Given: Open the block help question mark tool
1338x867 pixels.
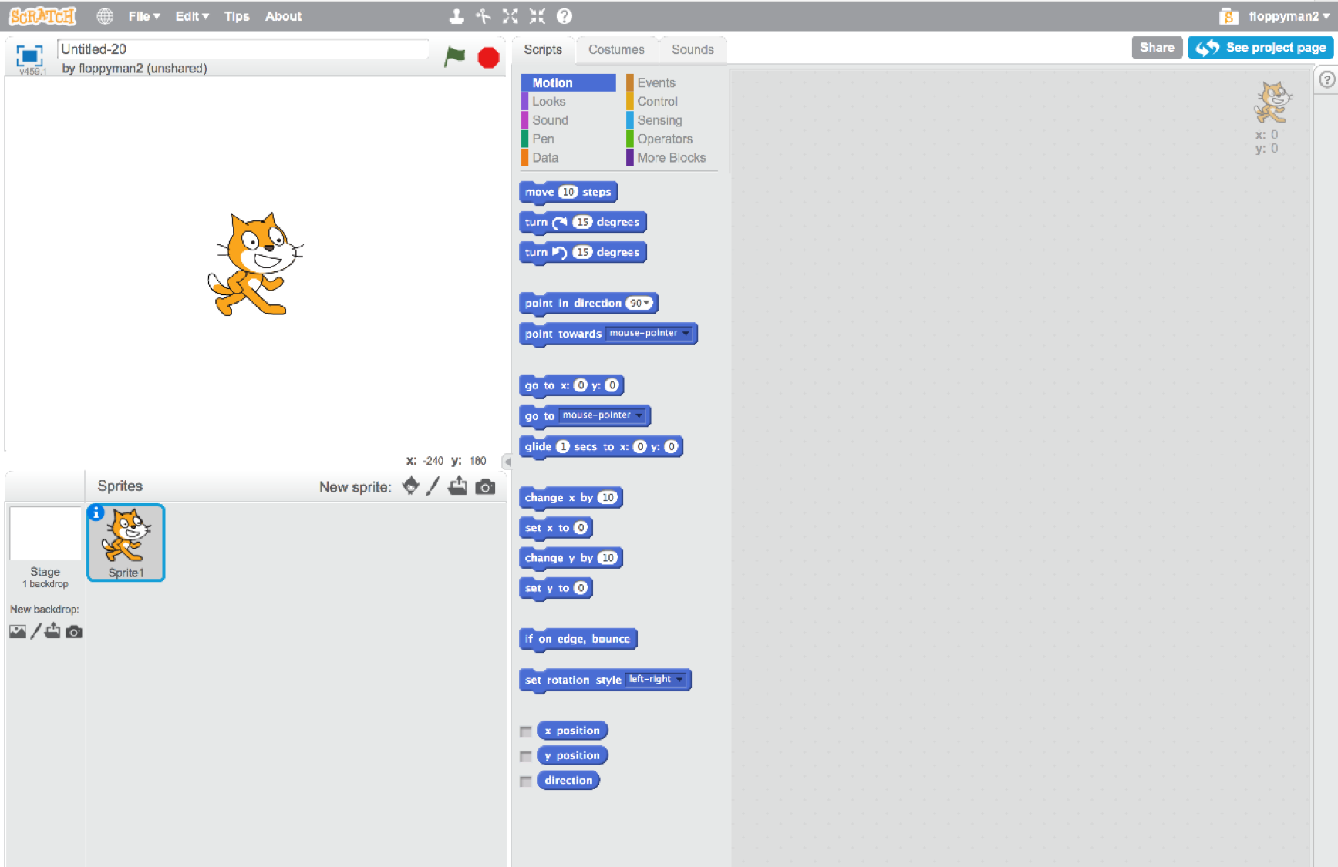Looking at the screenshot, I should (564, 15).
